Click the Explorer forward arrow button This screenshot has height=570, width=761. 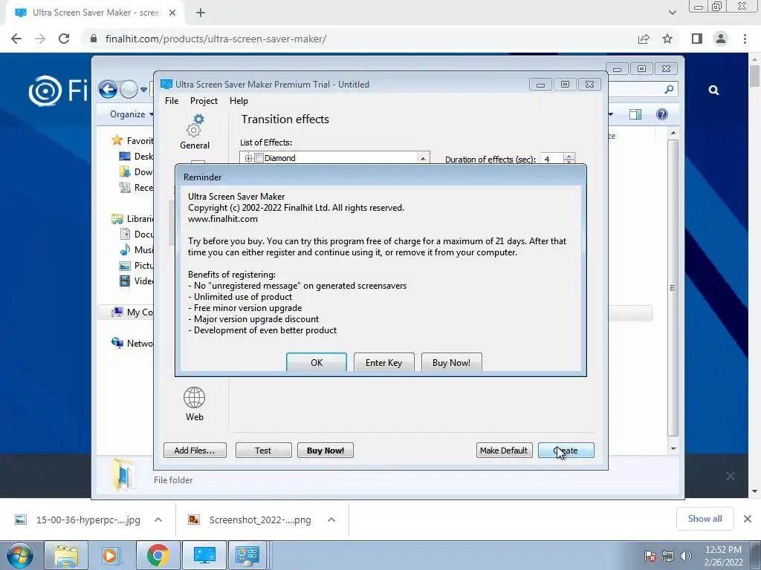[129, 89]
